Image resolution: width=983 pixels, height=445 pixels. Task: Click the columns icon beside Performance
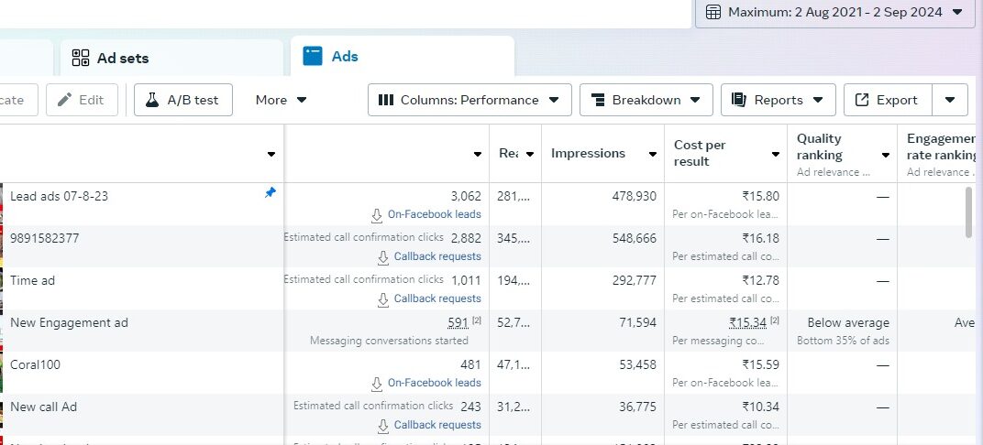386,100
